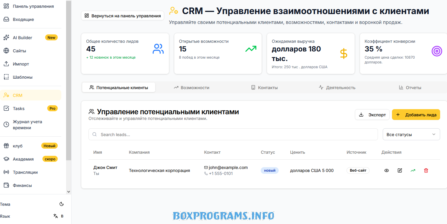Open the Отчеты tab
The height and width of the screenshot is (224, 447).
(x=410, y=88)
